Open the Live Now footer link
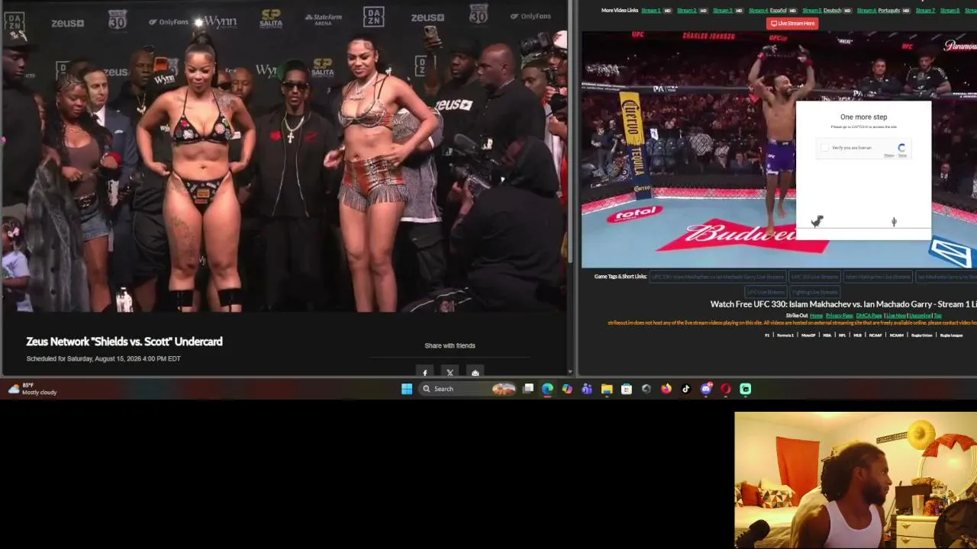 coord(895,316)
